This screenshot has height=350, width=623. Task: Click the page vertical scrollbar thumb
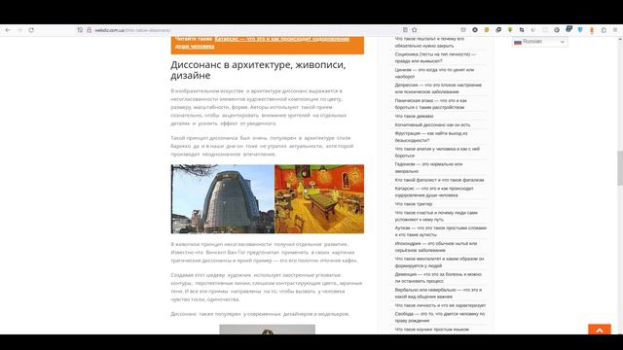click(x=620, y=168)
